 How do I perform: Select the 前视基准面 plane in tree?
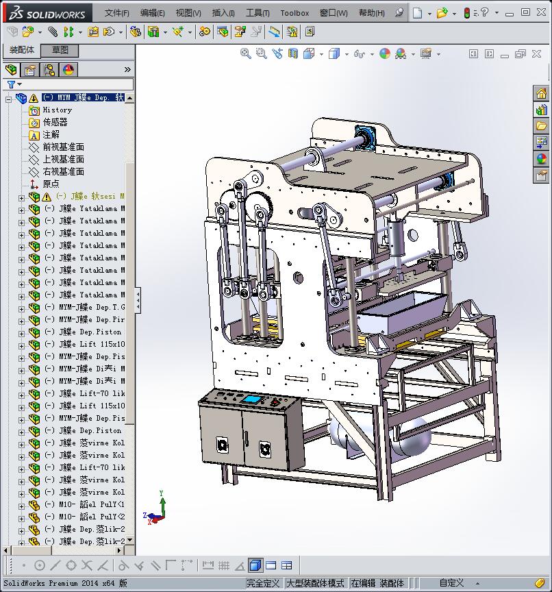pos(63,147)
